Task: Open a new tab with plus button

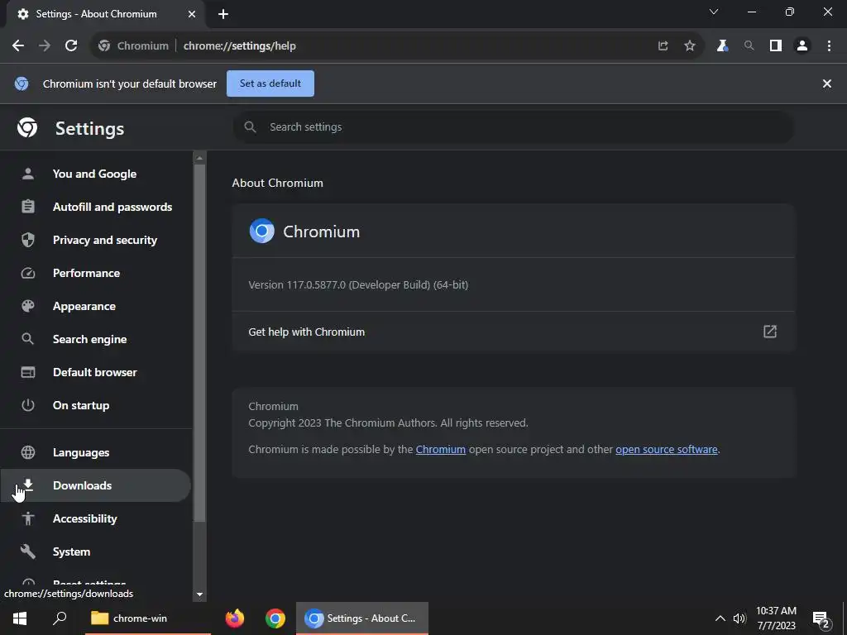Action: (223, 15)
